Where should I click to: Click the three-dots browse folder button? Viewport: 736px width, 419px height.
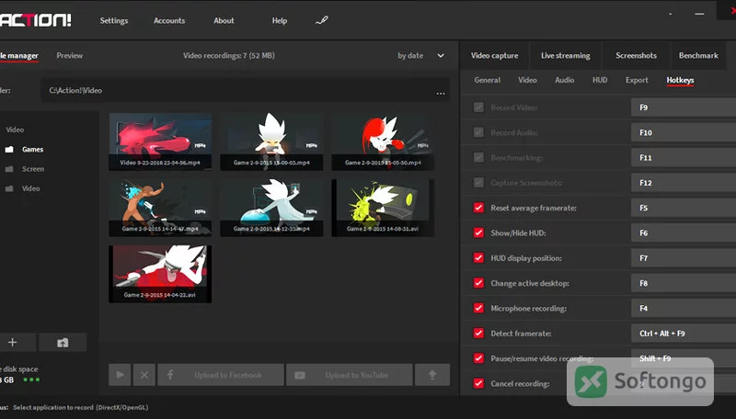point(441,94)
